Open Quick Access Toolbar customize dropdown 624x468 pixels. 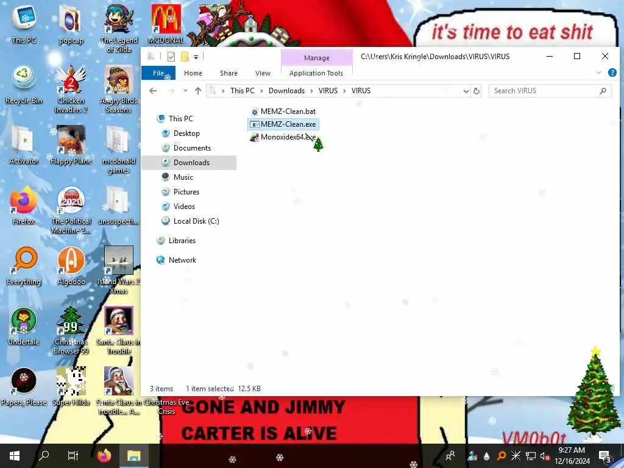(x=196, y=57)
